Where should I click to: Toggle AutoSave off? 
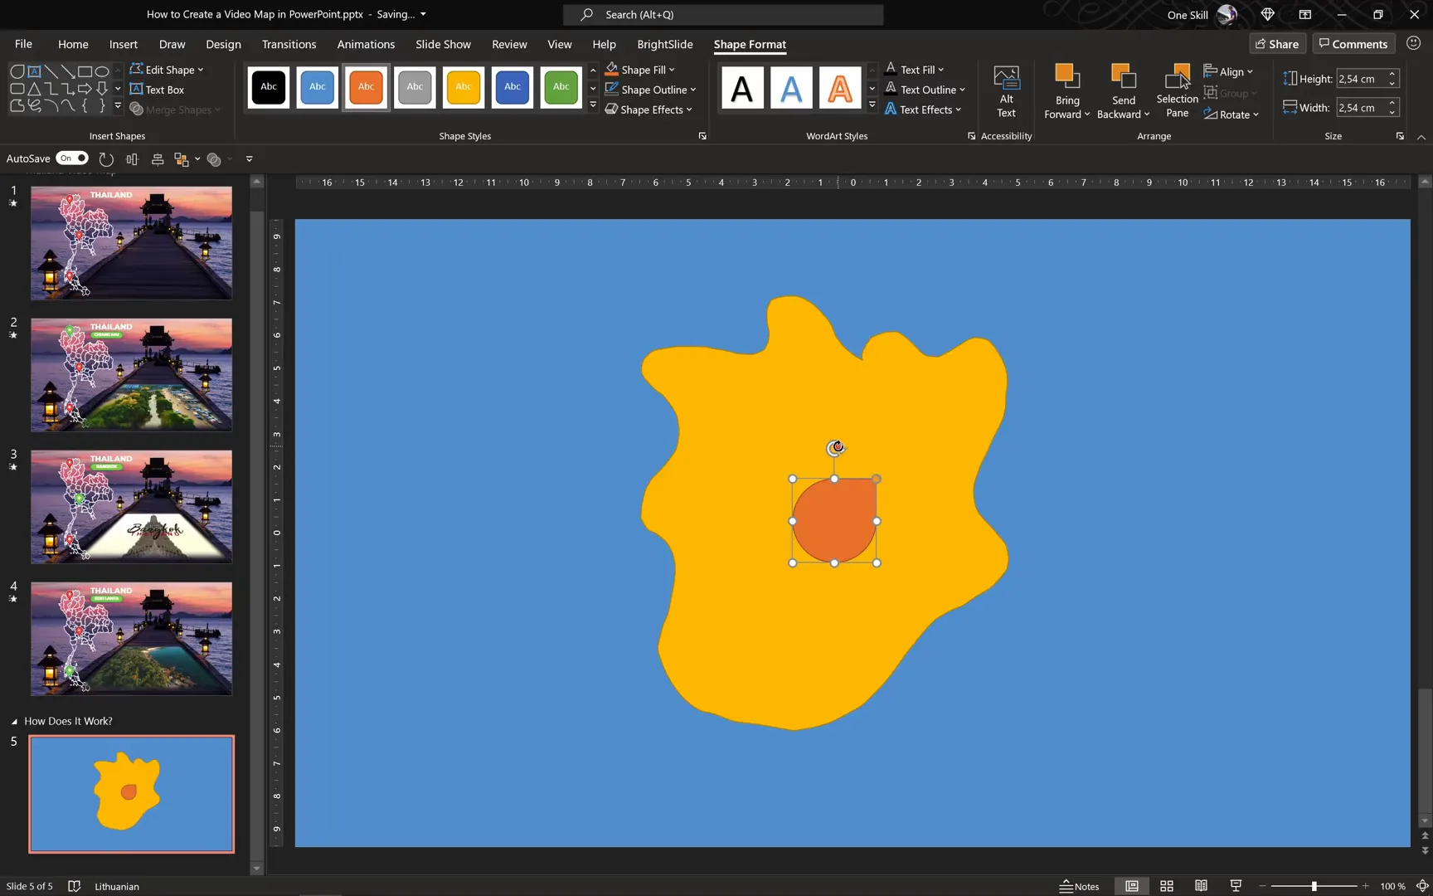pyautogui.click(x=72, y=158)
